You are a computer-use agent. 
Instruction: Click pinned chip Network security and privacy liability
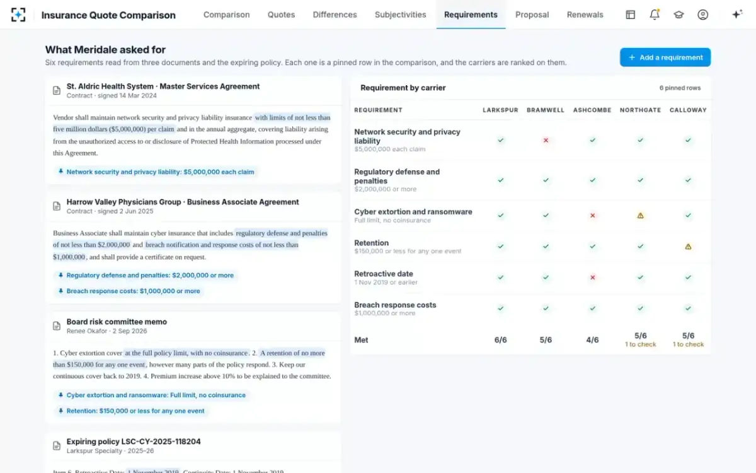click(x=156, y=172)
